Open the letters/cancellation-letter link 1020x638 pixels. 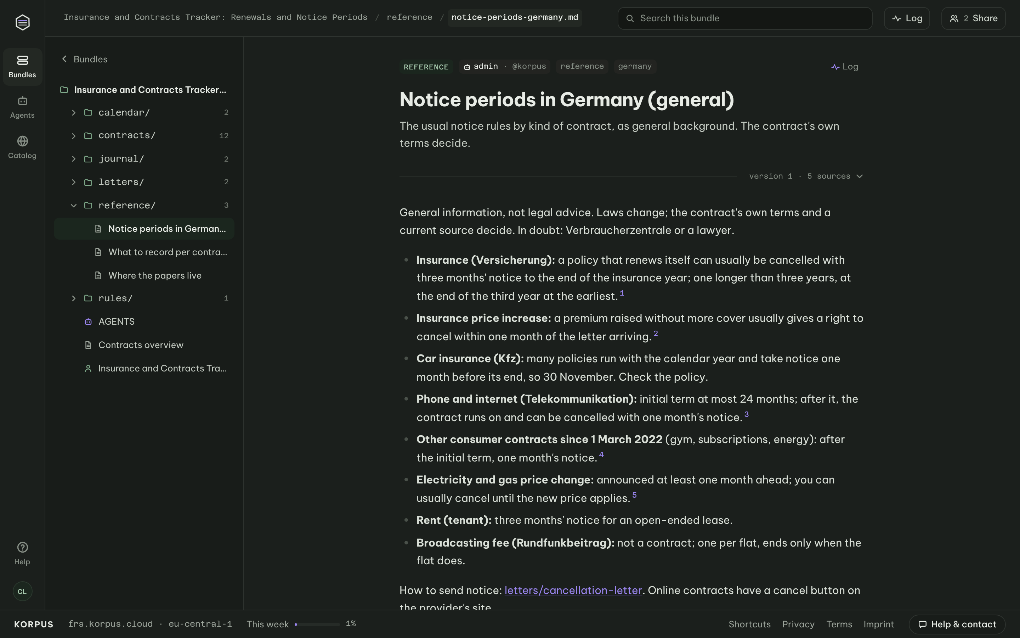click(x=573, y=590)
